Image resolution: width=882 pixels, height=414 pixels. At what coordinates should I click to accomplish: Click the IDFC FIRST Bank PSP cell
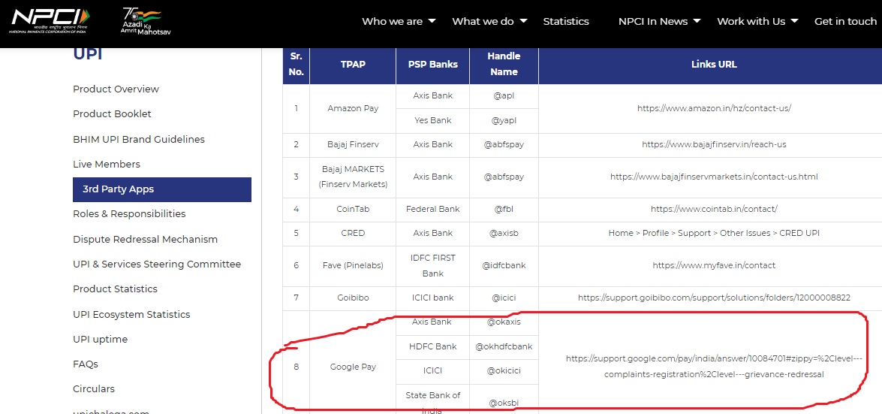432,265
